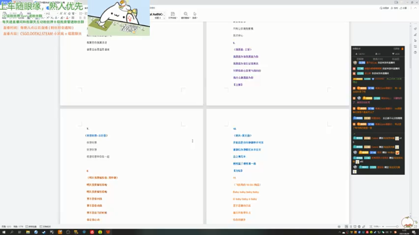The image size is (419, 235).
Task: Switch to page layout view
Action: 346,227
